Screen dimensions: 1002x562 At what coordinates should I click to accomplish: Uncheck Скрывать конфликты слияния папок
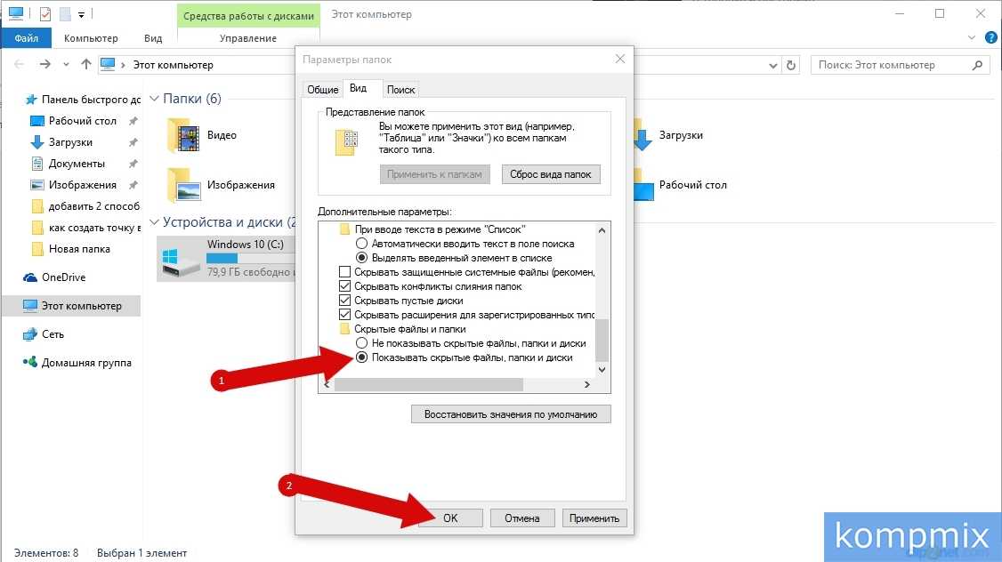(x=344, y=286)
